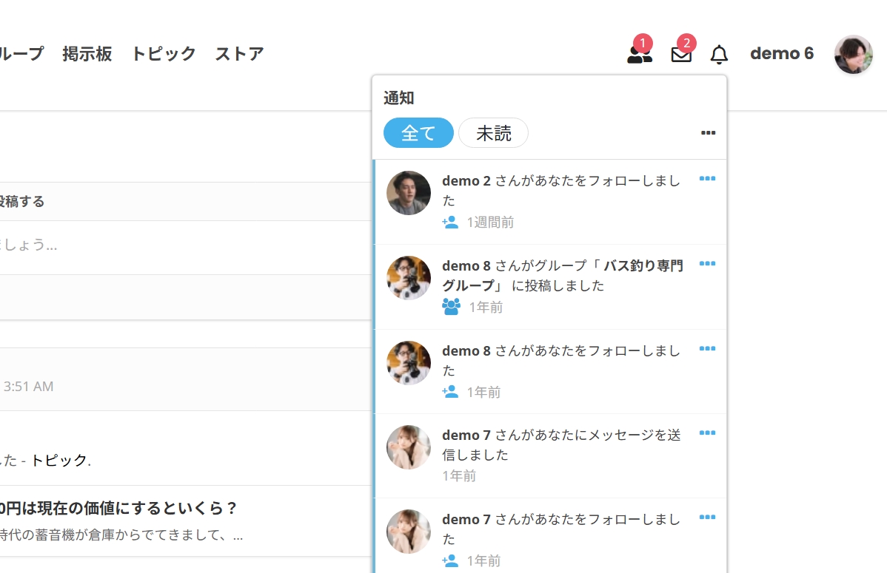Click the トピック link in activity feed

58,461
